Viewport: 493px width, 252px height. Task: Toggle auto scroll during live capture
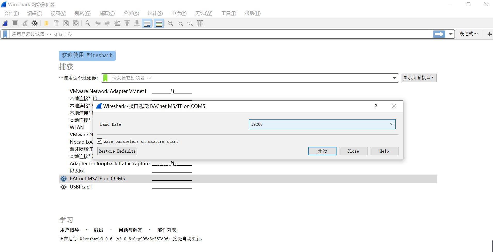click(x=147, y=23)
